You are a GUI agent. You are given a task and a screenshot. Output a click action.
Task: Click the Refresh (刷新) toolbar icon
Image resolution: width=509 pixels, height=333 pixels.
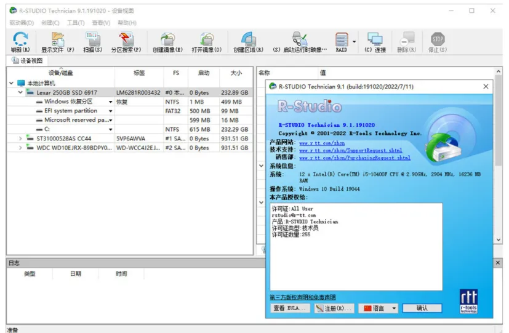point(20,42)
